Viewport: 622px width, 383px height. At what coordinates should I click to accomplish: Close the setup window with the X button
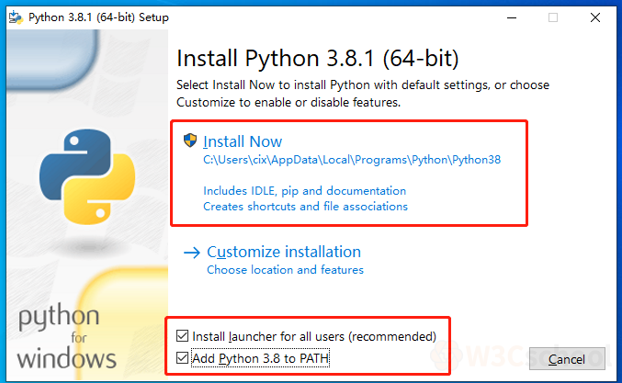click(595, 17)
